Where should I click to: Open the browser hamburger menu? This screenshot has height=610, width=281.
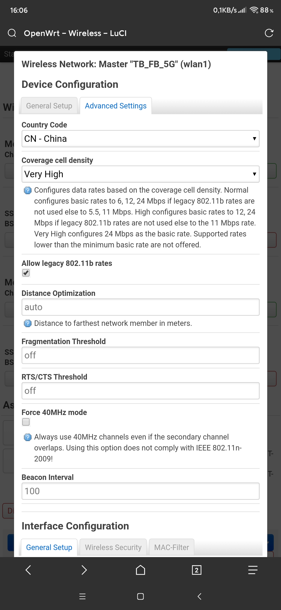(253, 570)
